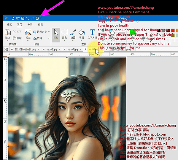Save the image with the floppy disk icon

pos(23,18)
